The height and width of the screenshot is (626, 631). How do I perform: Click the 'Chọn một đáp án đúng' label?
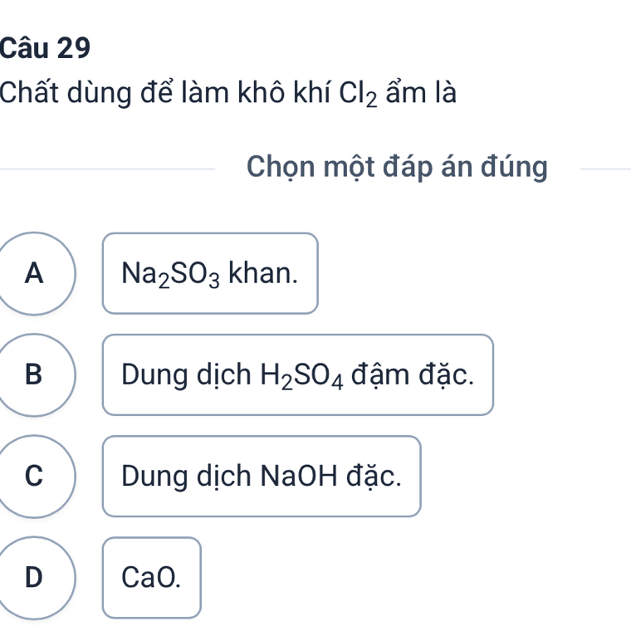pos(397,167)
